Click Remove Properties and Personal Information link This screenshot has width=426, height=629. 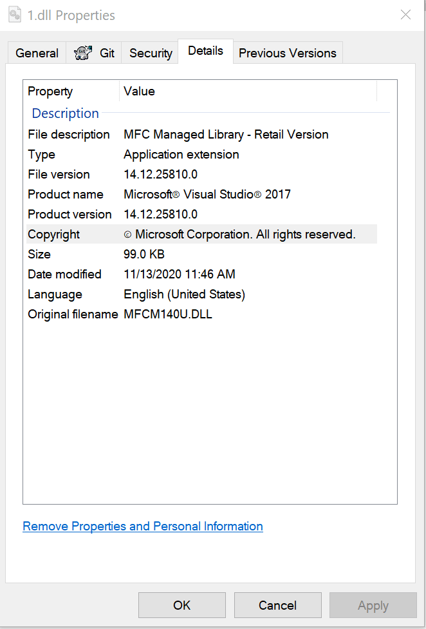click(x=143, y=527)
